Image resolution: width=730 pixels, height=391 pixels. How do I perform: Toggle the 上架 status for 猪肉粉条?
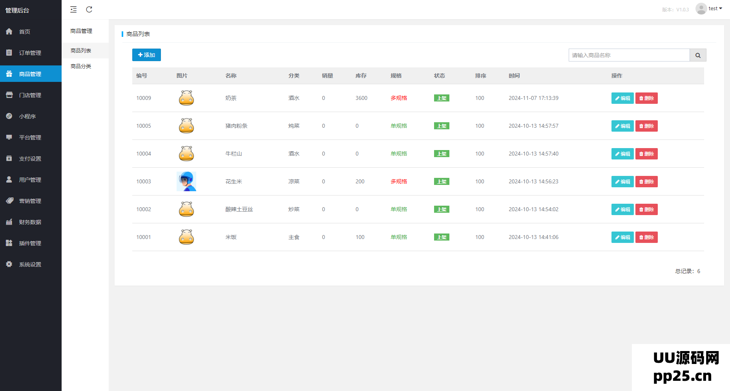click(442, 126)
